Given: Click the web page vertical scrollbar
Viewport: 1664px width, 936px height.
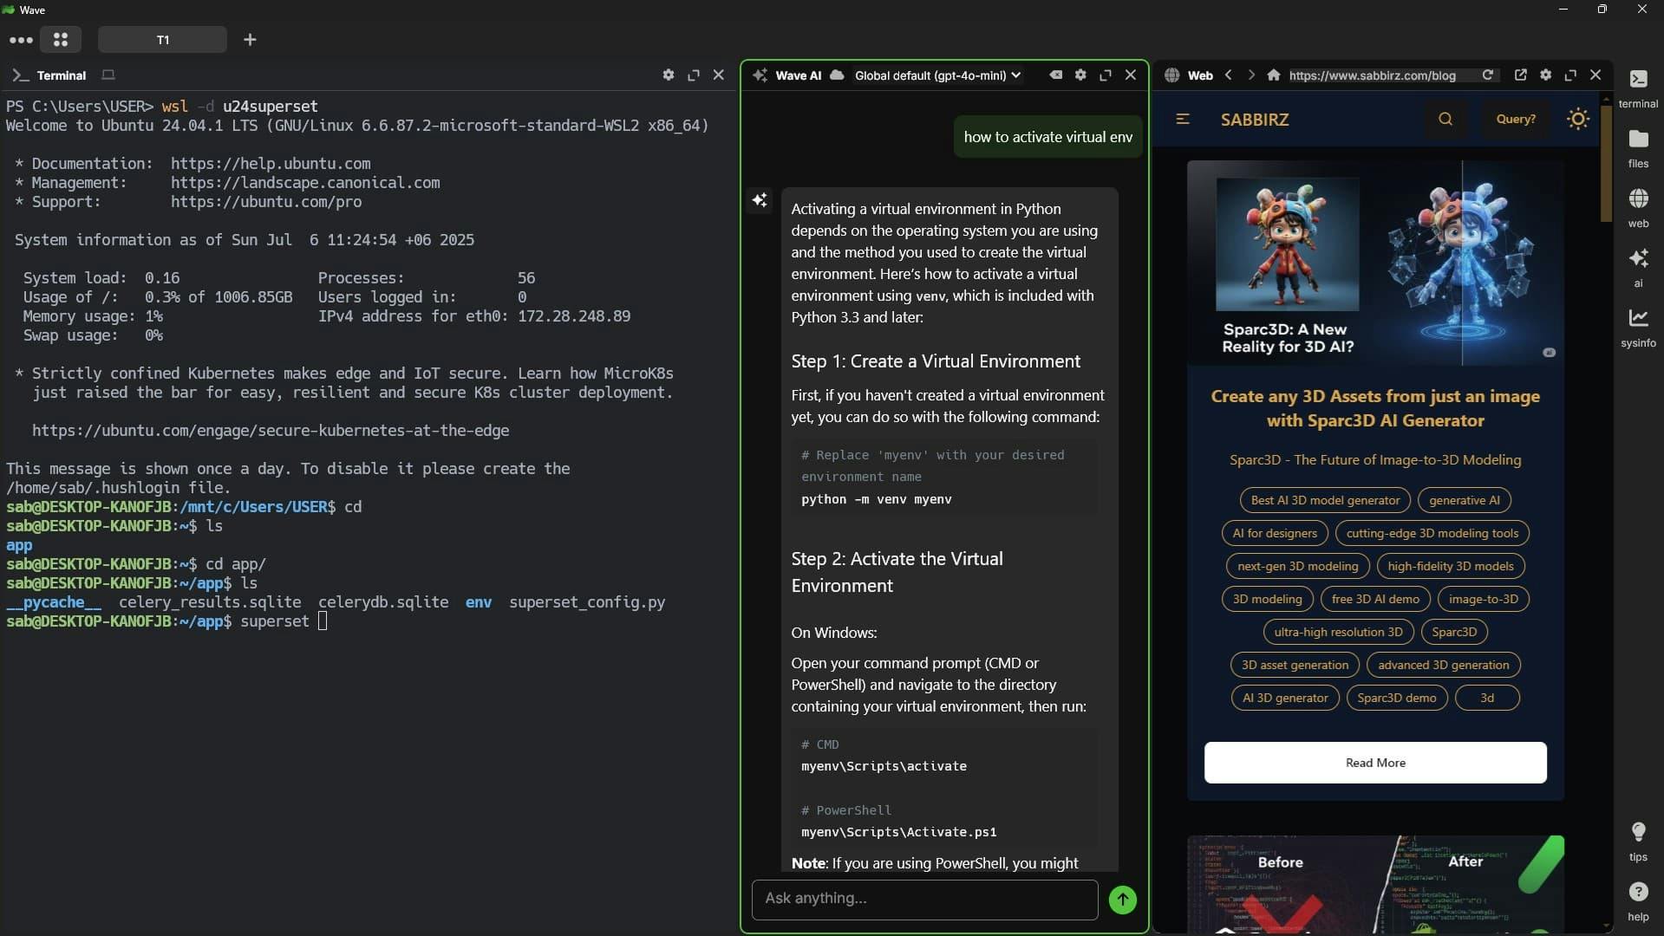Looking at the screenshot, I should [1607, 165].
